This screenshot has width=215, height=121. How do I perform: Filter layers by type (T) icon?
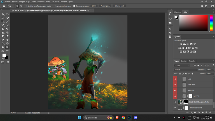(201, 66)
